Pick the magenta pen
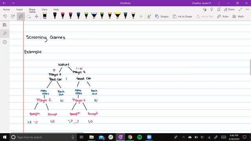The image size is (251, 141). coord(71,16)
